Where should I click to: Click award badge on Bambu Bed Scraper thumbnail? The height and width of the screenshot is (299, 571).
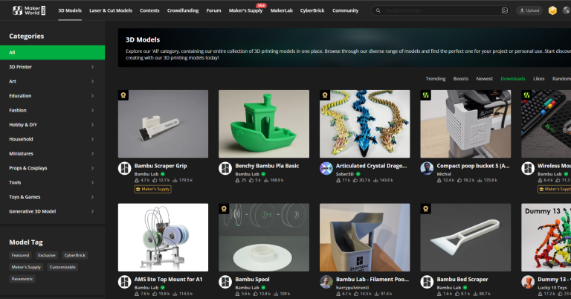(425, 209)
